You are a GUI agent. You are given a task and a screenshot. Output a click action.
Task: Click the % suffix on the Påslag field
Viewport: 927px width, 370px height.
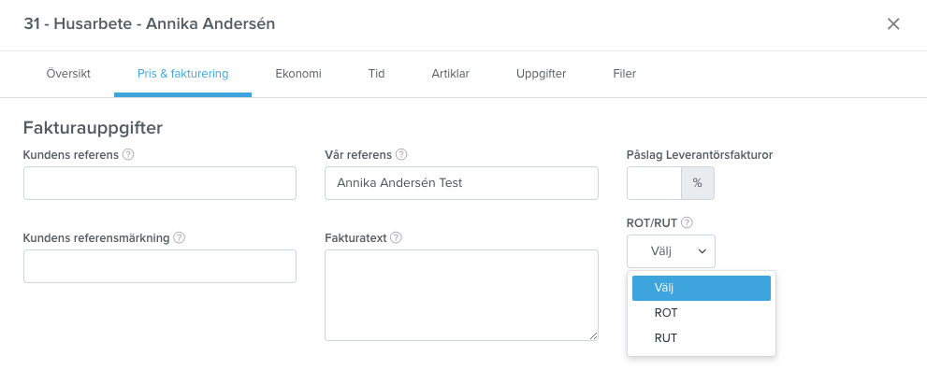698,183
